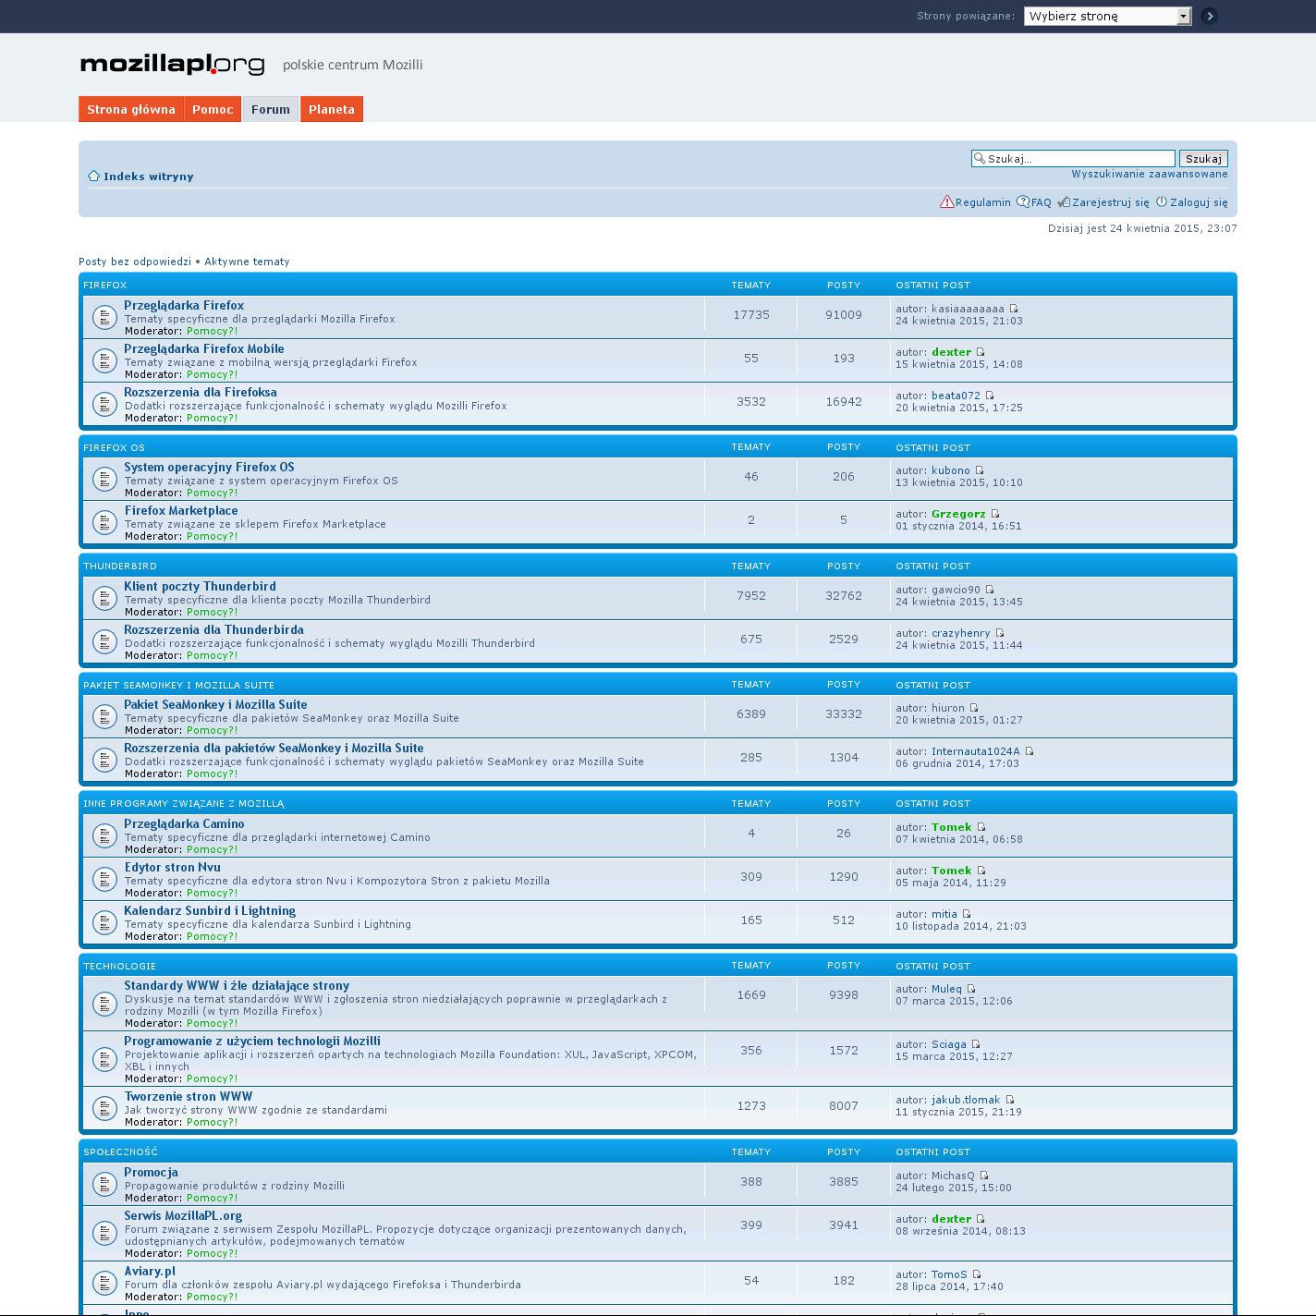Click the go arrow button beside Wybierz stronę

point(1209,16)
